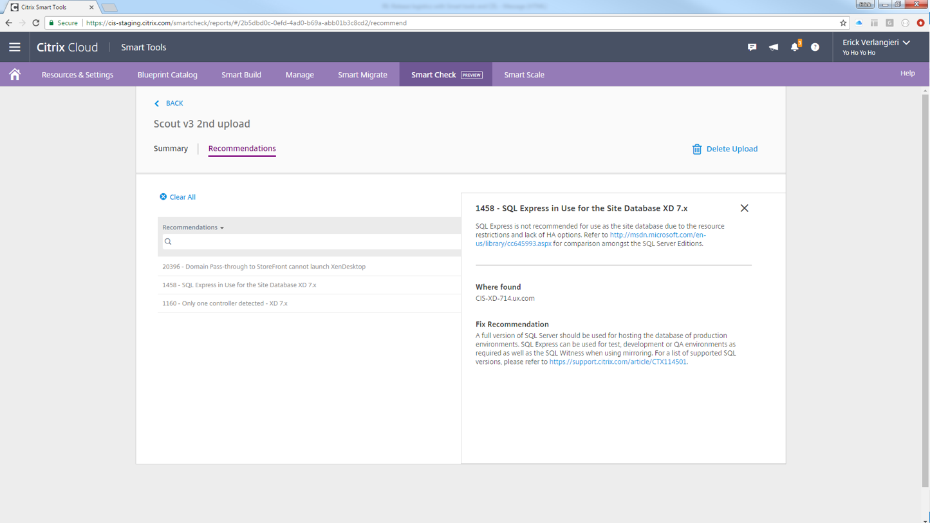Click the CIS-XD-714.ux.com server name

(x=505, y=298)
